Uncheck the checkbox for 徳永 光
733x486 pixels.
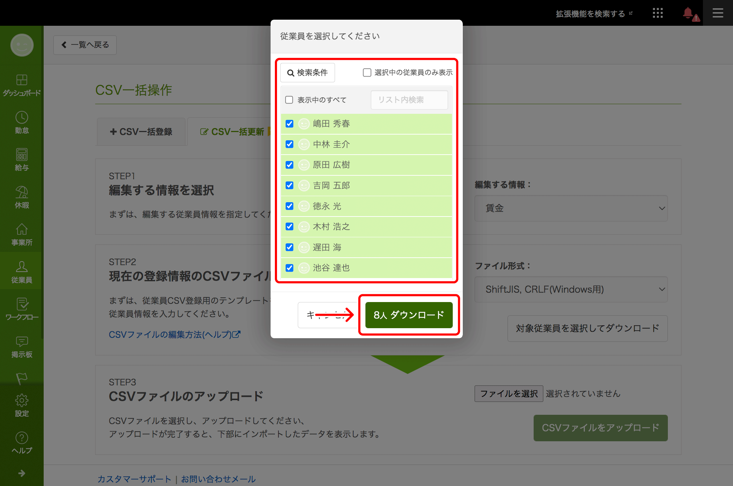[290, 206]
